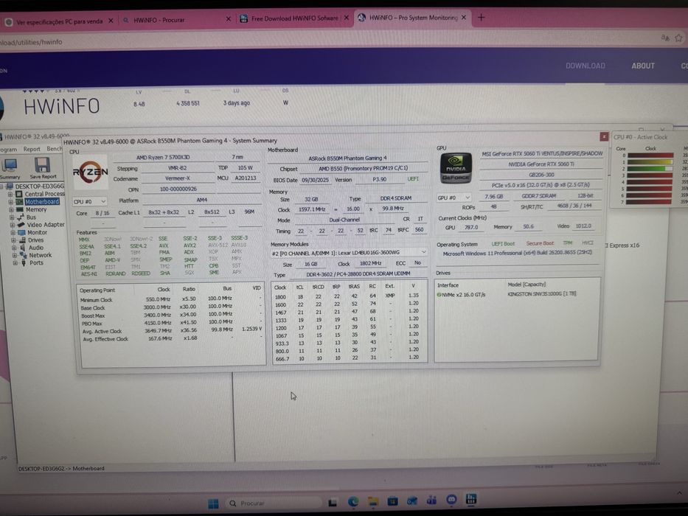The width and height of the screenshot is (688, 516).
Task: Click the NVIDIA GeForce logo
Action: pyautogui.click(x=456, y=169)
